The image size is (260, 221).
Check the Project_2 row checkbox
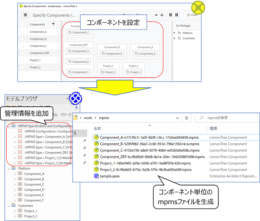(22, 67)
